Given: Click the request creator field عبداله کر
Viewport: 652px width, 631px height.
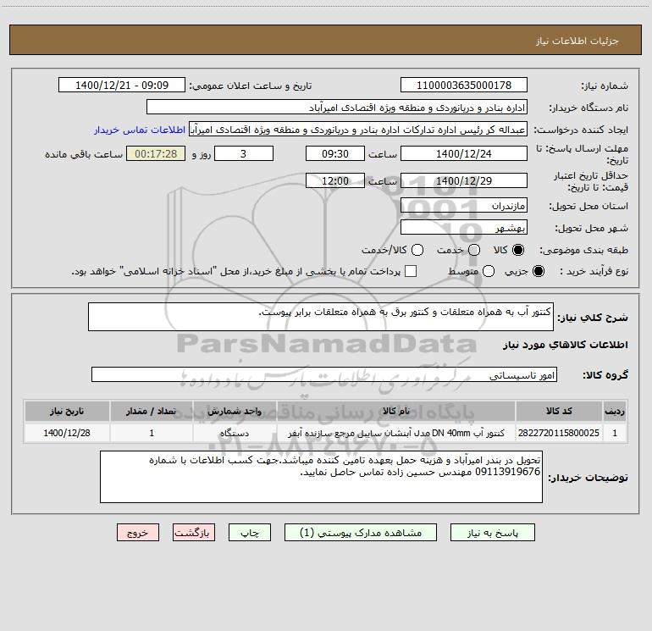Looking at the screenshot, I should (358, 130).
